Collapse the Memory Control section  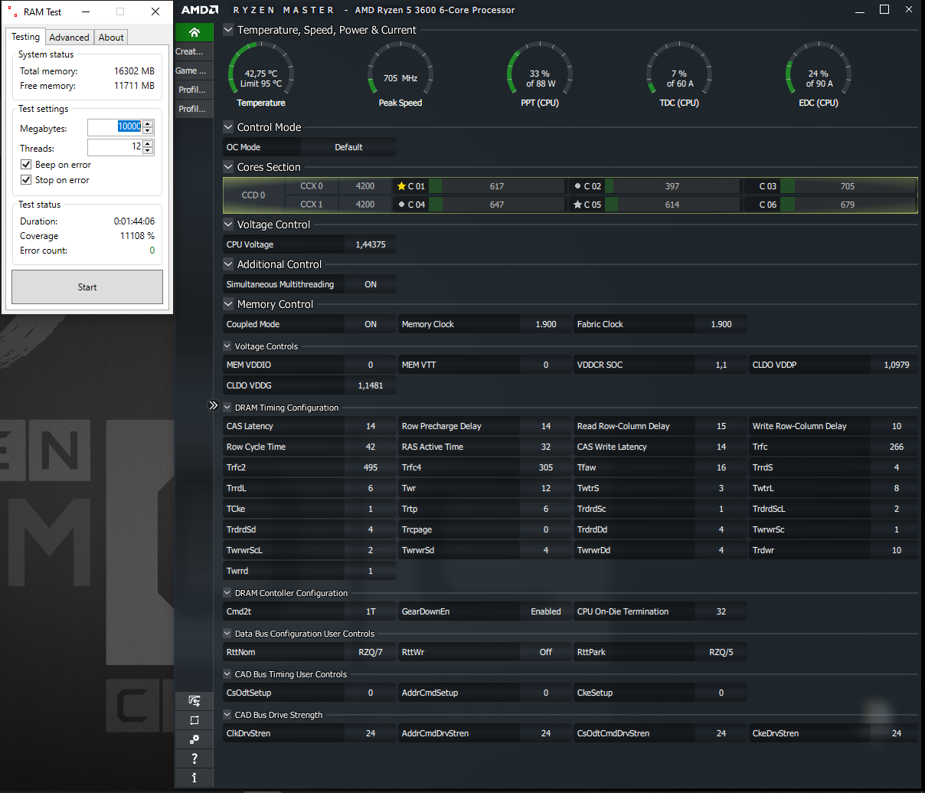click(228, 304)
